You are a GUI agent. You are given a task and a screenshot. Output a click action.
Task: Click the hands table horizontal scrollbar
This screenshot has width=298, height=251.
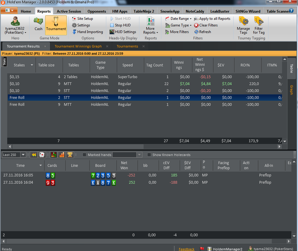pos(139,241)
